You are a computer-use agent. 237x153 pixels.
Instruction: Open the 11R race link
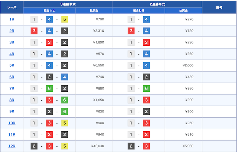click(x=12, y=135)
